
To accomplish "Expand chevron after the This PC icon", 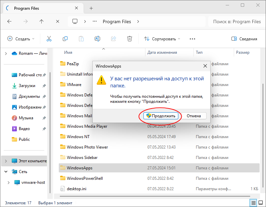I will coord(85,22).
